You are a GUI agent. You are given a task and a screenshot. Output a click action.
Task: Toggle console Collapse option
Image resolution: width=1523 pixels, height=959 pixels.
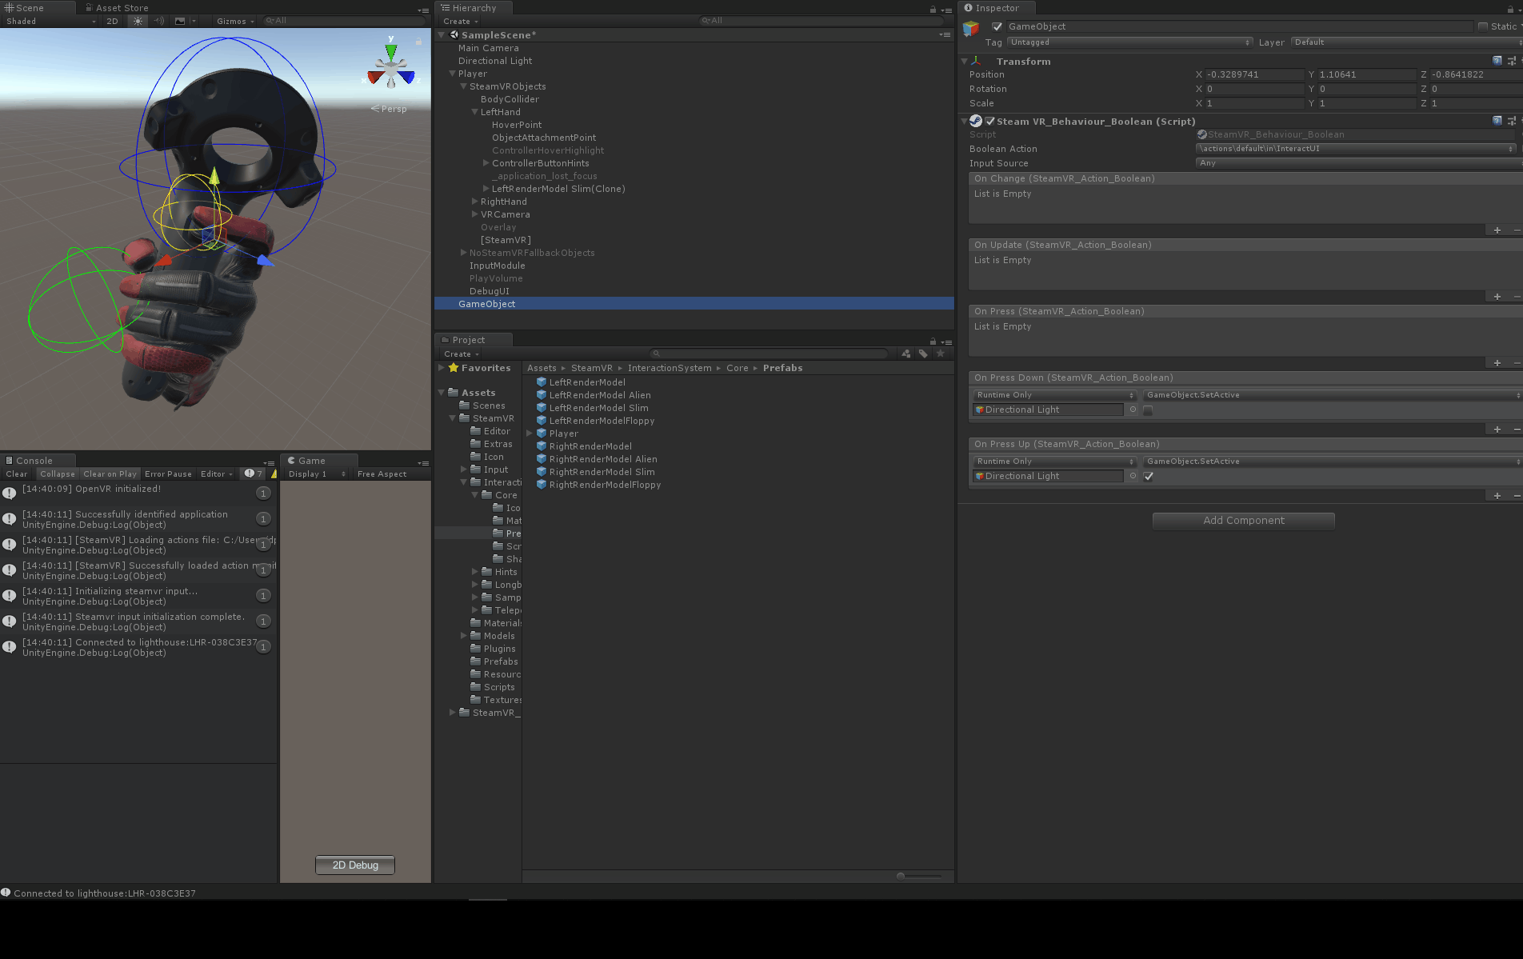click(x=58, y=474)
